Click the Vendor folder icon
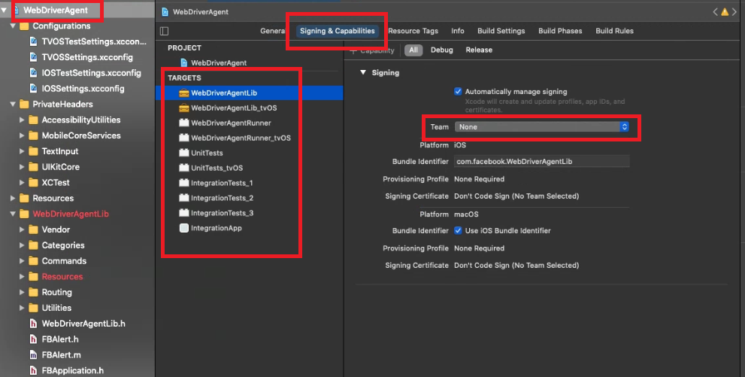 click(x=33, y=230)
